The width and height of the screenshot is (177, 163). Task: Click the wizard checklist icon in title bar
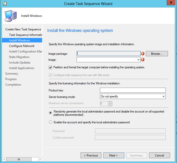coord(5,4)
